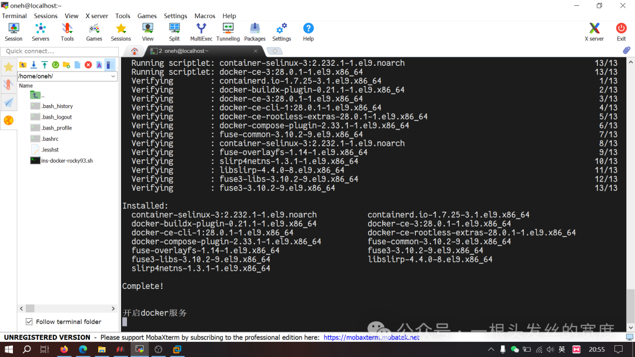Open the Tools knife sidebar tab
Viewport: 635px width, 357px height.
coord(8,84)
